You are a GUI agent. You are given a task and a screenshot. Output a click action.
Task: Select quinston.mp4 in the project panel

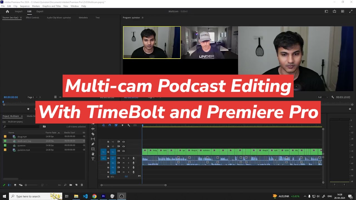coord(24,150)
